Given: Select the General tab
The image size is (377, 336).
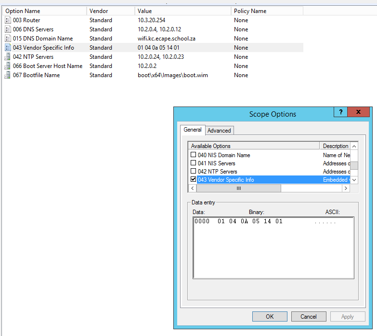Looking at the screenshot, I should 193,130.
